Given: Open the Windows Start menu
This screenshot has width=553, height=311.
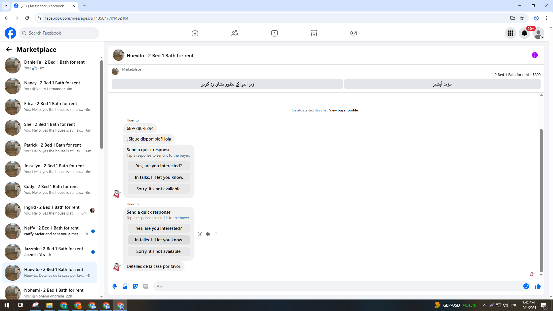Looking at the screenshot, I should (x=7, y=305).
